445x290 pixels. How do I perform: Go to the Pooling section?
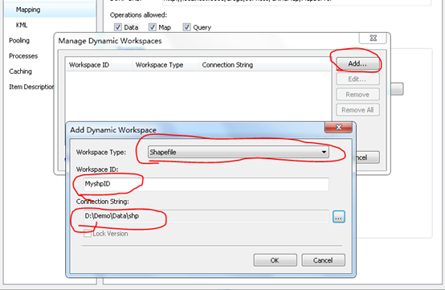(19, 41)
